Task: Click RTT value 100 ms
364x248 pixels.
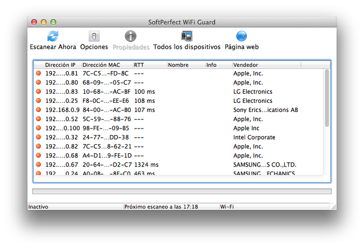Action: coord(145,92)
